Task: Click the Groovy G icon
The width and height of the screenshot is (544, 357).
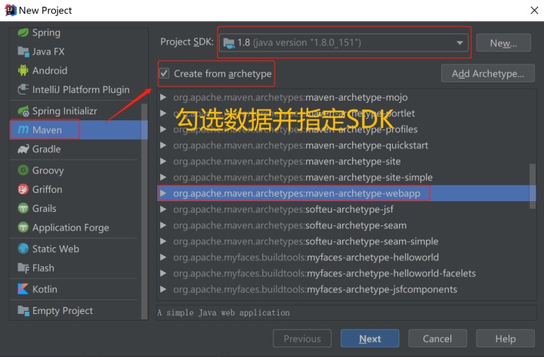Action: tap(23, 170)
